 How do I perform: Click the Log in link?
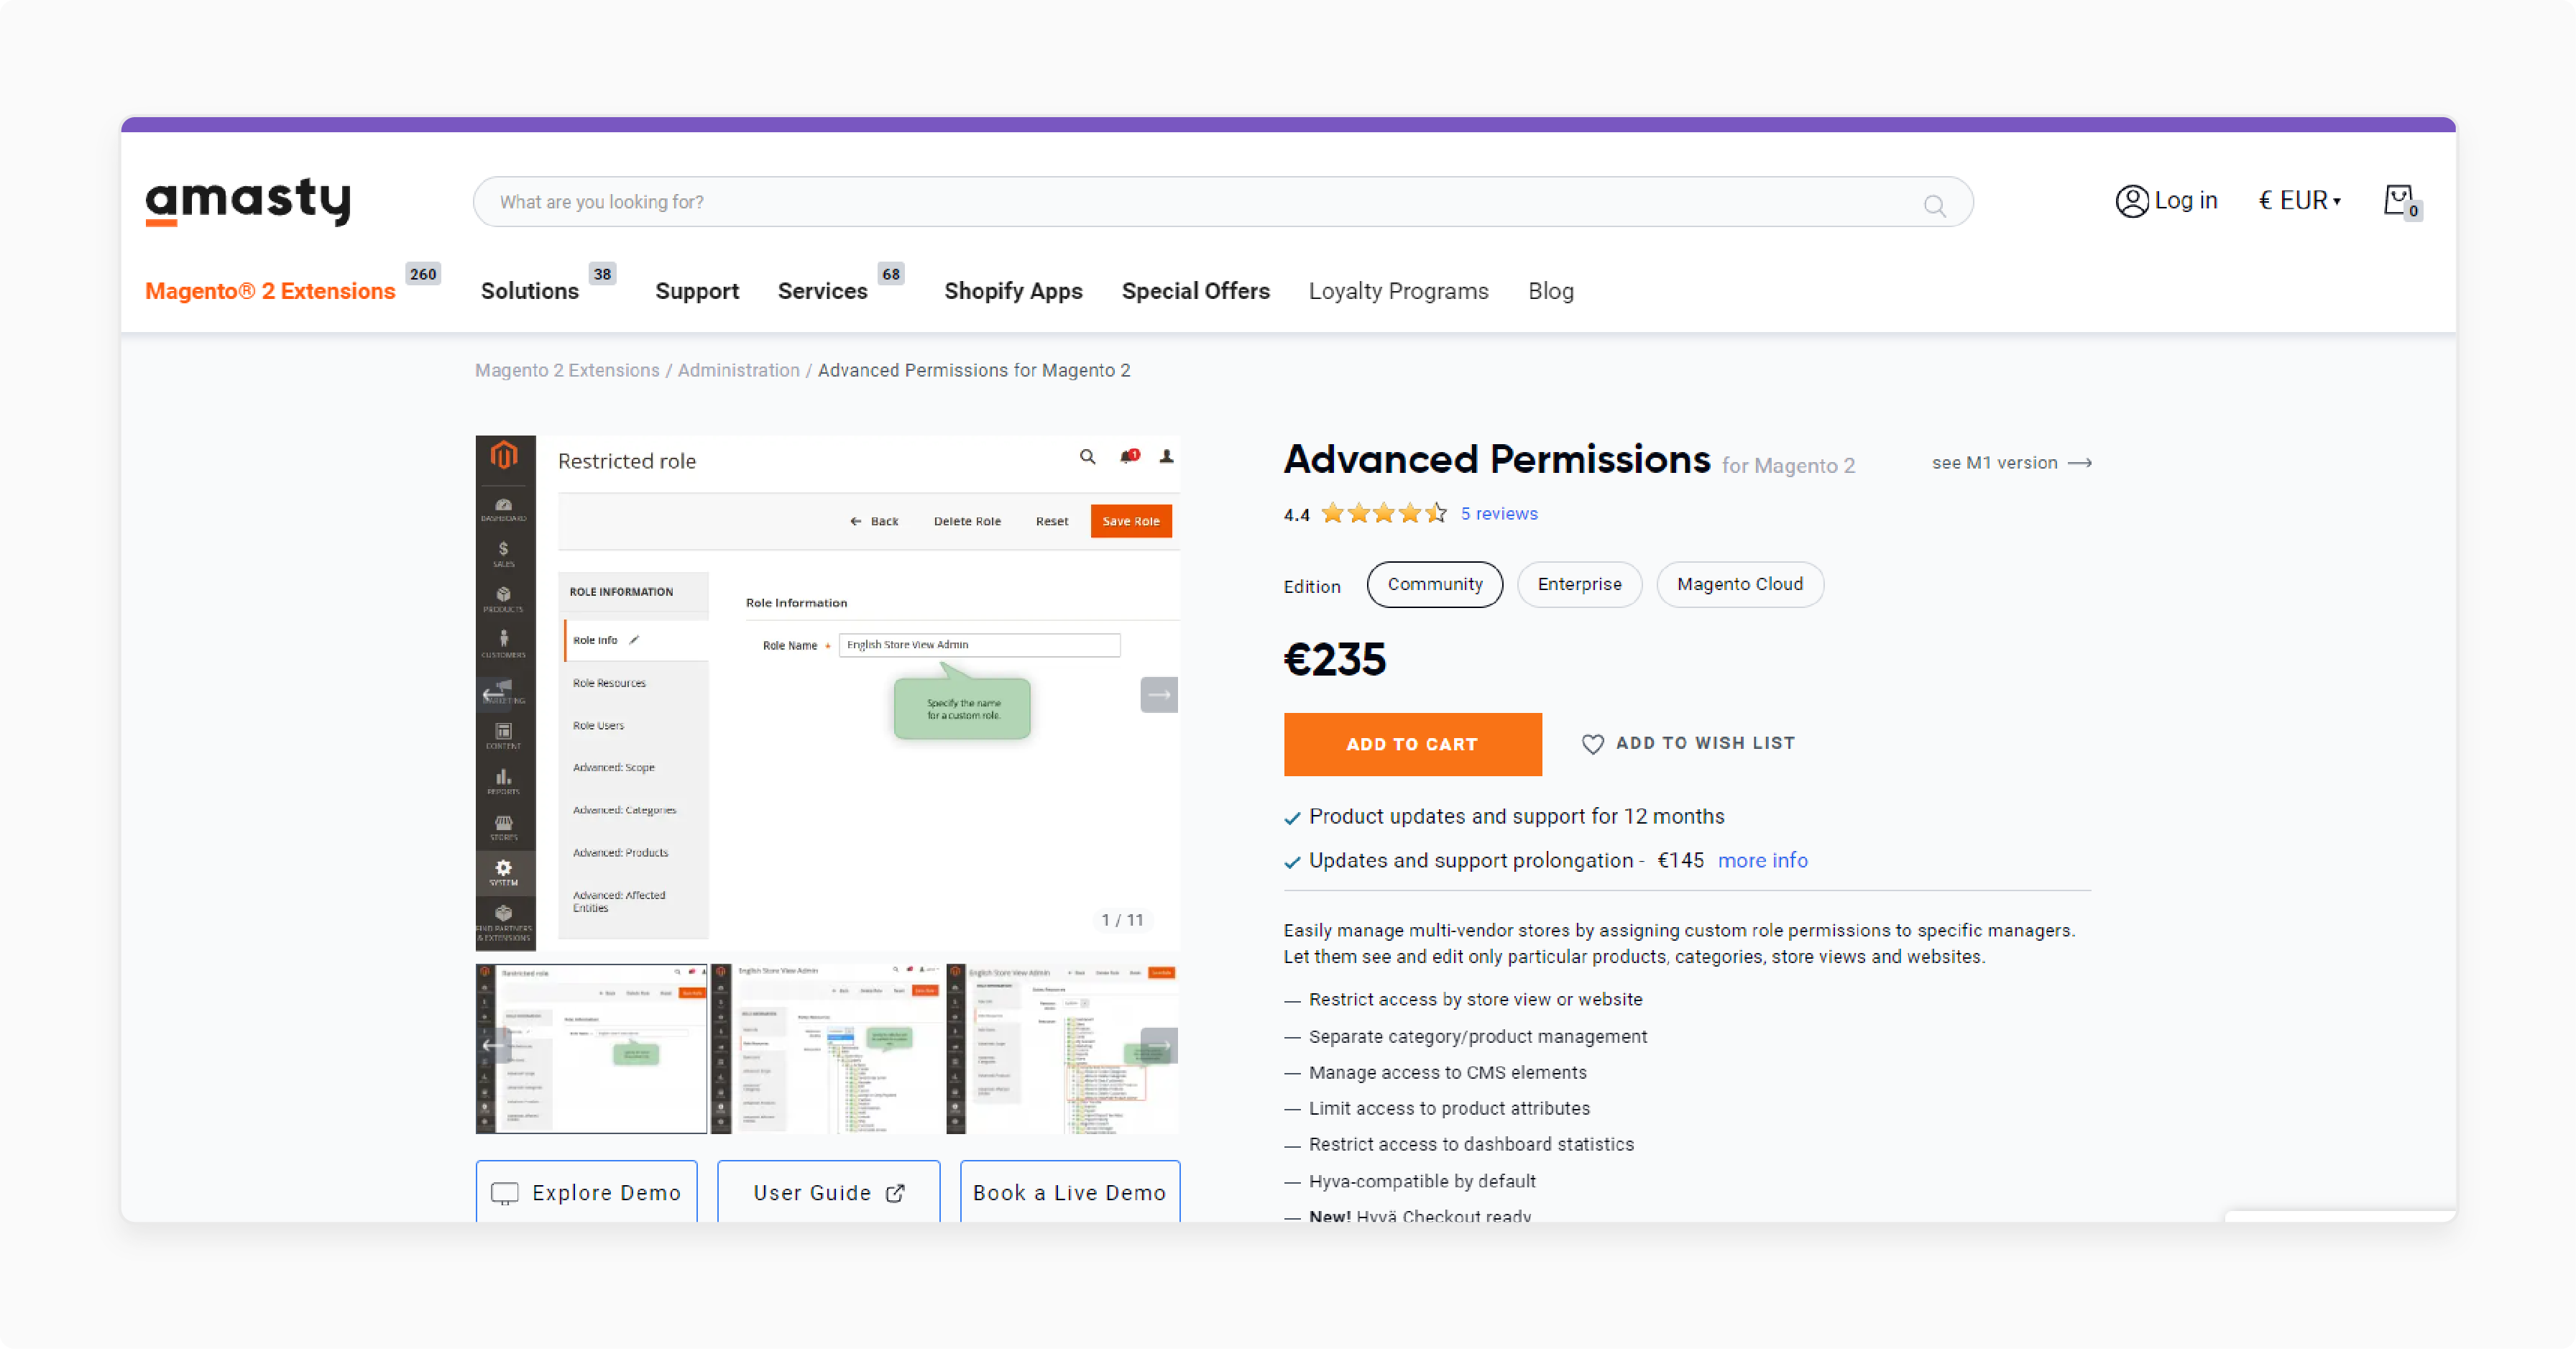(x=2185, y=201)
